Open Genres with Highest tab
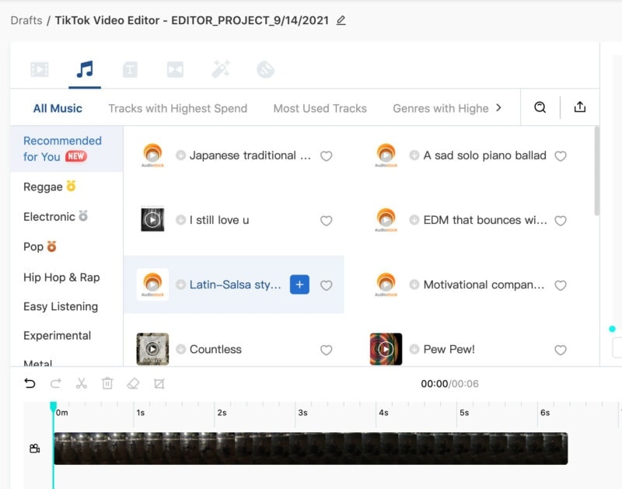This screenshot has height=489, width=622. (440, 108)
